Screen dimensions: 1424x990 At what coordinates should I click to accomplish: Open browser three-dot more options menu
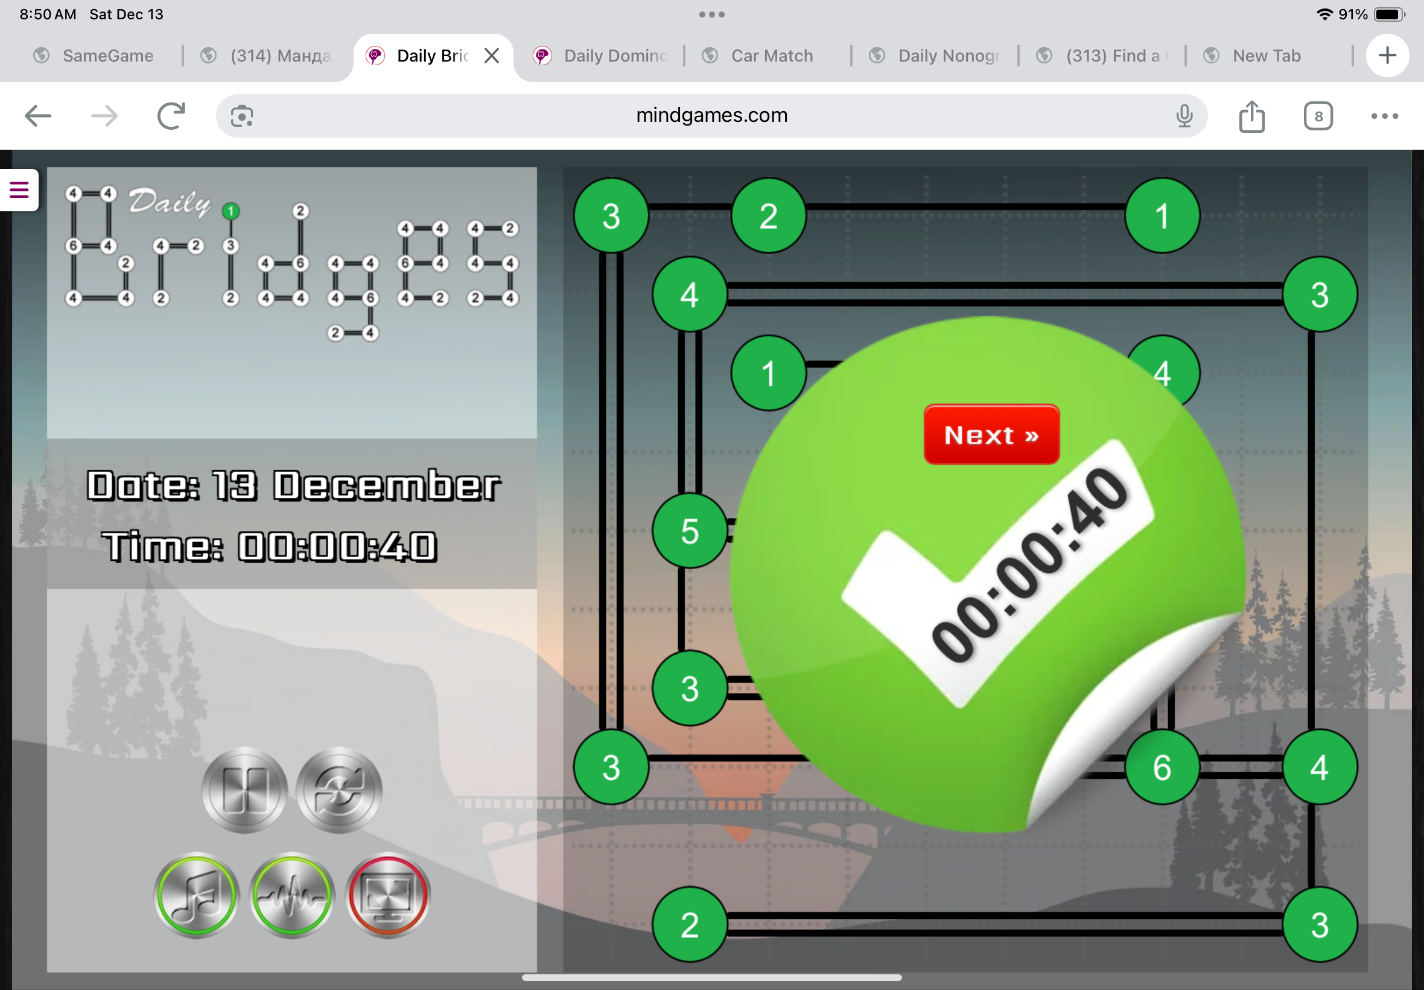click(1384, 116)
